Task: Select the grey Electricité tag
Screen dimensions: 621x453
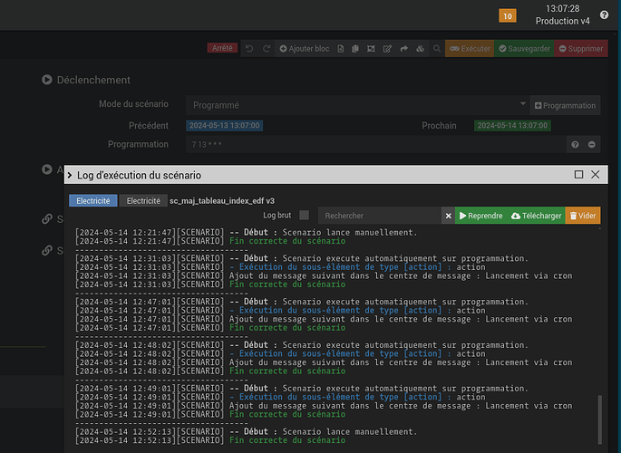Action: tap(143, 200)
